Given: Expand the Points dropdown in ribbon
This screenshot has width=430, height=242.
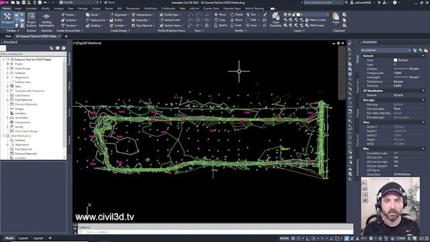Looking at the screenshot, I should pos(69,15).
